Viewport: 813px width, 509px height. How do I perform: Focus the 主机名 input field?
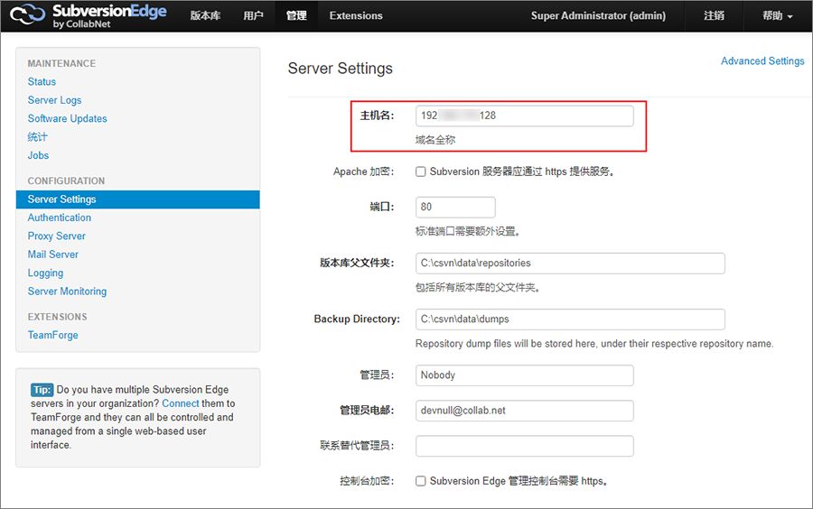click(524, 116)
